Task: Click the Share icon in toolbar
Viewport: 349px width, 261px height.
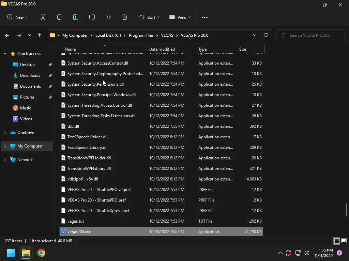Action: [x=108, y=17]
